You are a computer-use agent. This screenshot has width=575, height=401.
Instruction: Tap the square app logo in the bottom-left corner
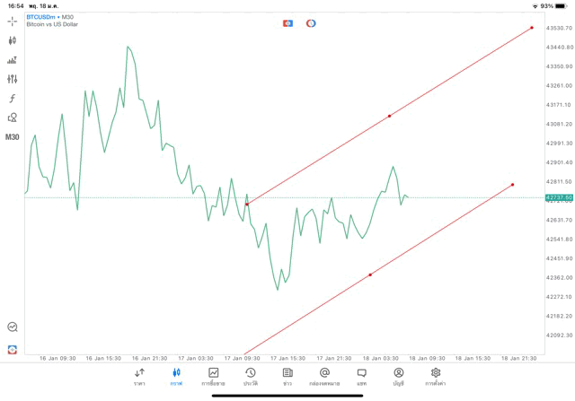[13, 349]
